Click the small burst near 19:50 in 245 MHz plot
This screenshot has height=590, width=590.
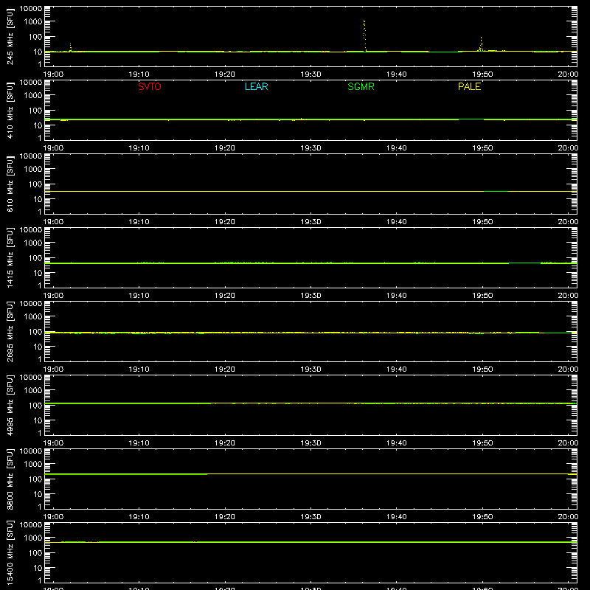481,44
